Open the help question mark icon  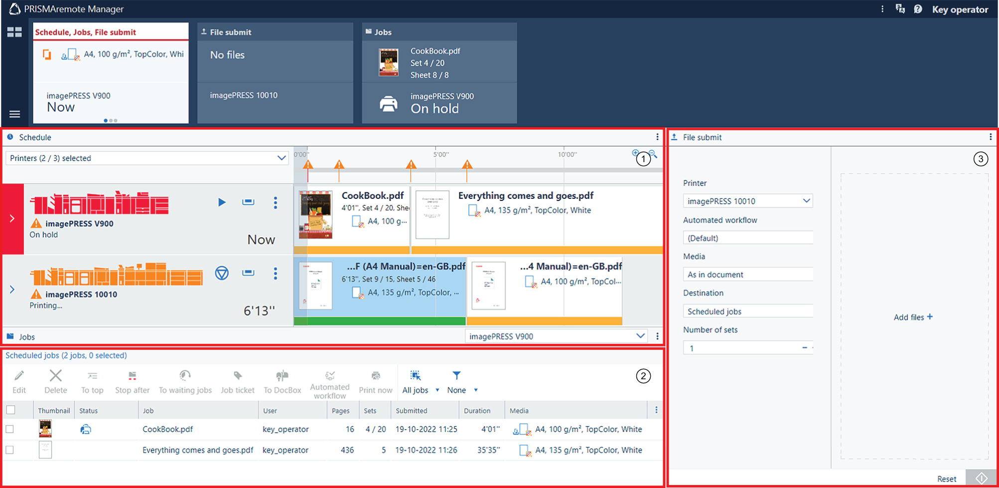tap(918, 9)
